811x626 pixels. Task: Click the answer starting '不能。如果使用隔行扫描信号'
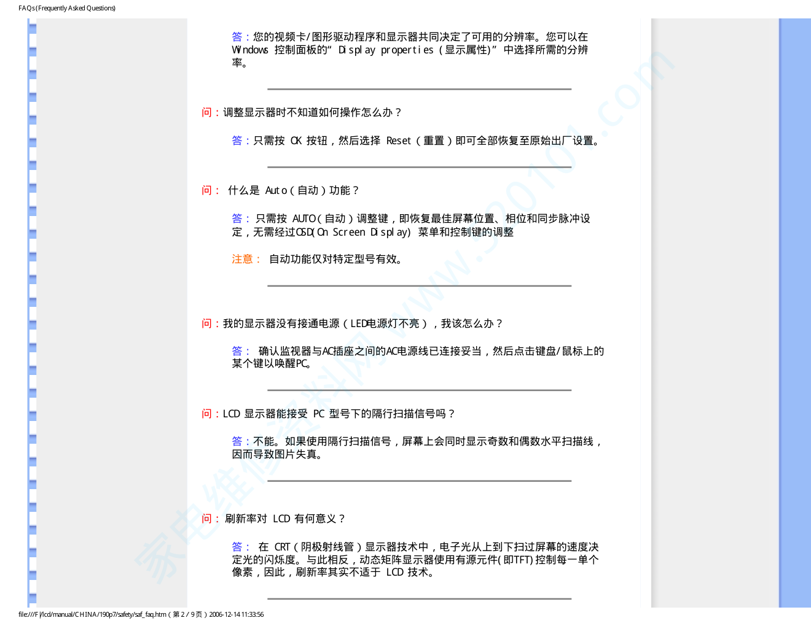[x=417, y=448]
